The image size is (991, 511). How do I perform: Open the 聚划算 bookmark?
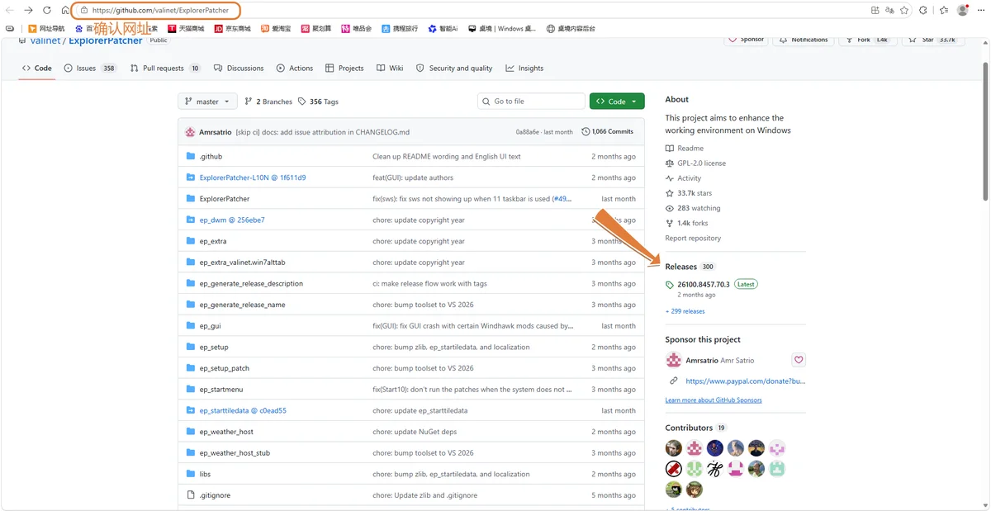[x=315, y=28]
